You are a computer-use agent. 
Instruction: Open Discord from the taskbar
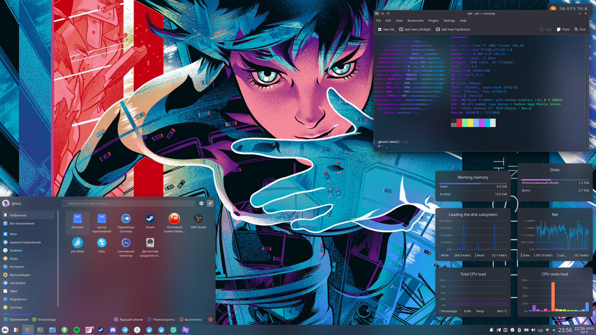tap(113, 330)
